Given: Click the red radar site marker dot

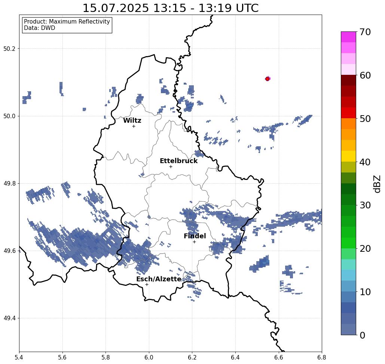Looking at the screenshot, I should pos(268,79).
